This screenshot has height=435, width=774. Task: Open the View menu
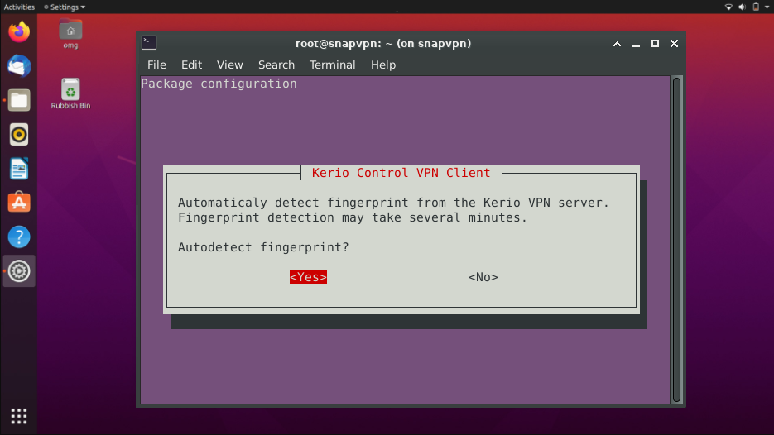[x=229, y=65]
